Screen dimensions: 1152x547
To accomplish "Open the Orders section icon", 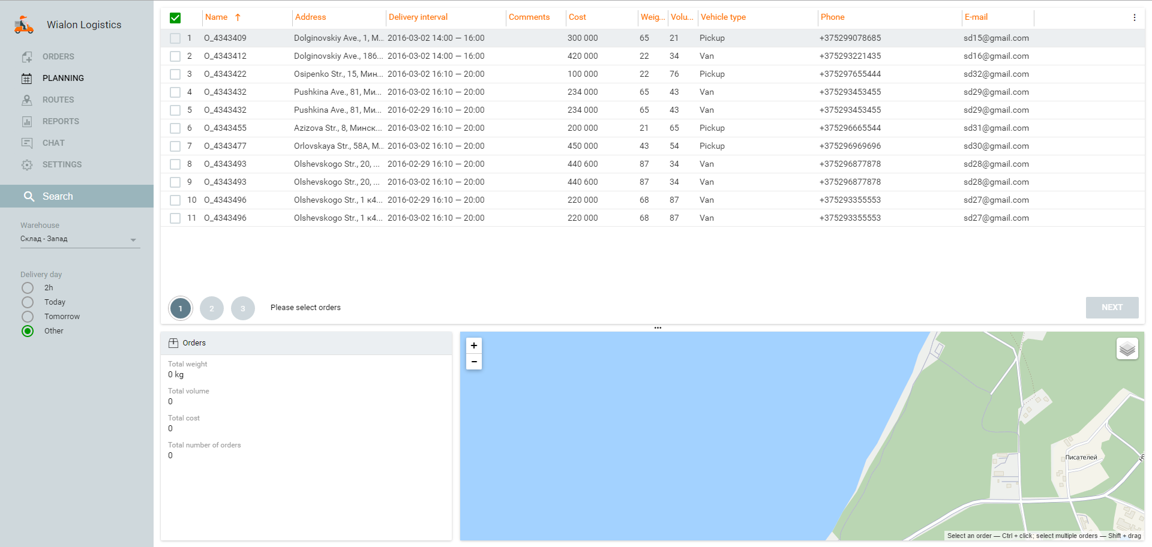I will pos(27,57).
